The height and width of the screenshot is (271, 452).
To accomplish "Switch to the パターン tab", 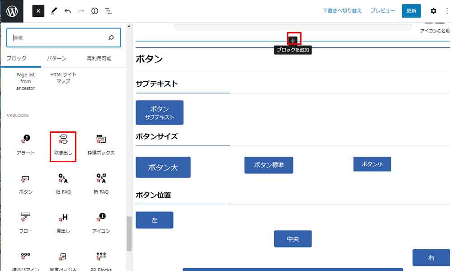I will tap(57, 58).
